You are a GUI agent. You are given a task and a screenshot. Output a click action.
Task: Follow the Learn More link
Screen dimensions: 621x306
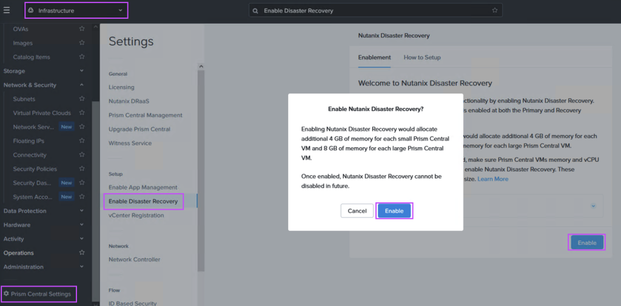pyautogui.click(x=492, y=179)
